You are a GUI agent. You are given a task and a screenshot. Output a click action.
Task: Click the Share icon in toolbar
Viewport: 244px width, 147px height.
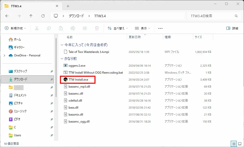coord(85,28)
